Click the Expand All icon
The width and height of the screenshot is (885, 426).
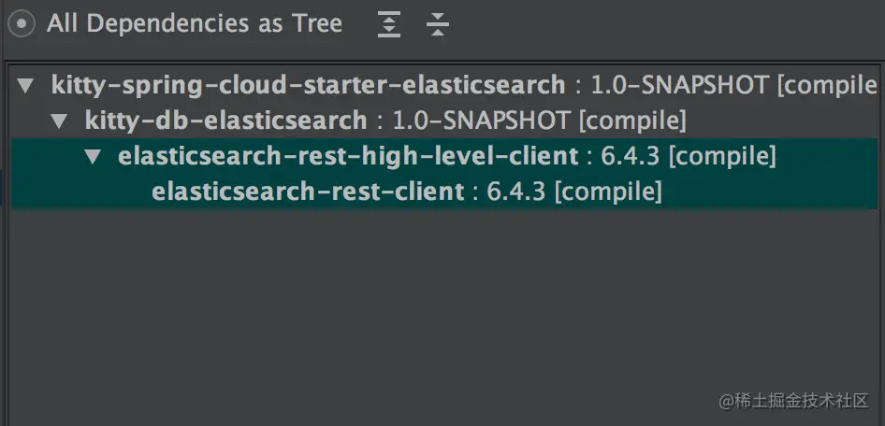click(x=389, y=24)
